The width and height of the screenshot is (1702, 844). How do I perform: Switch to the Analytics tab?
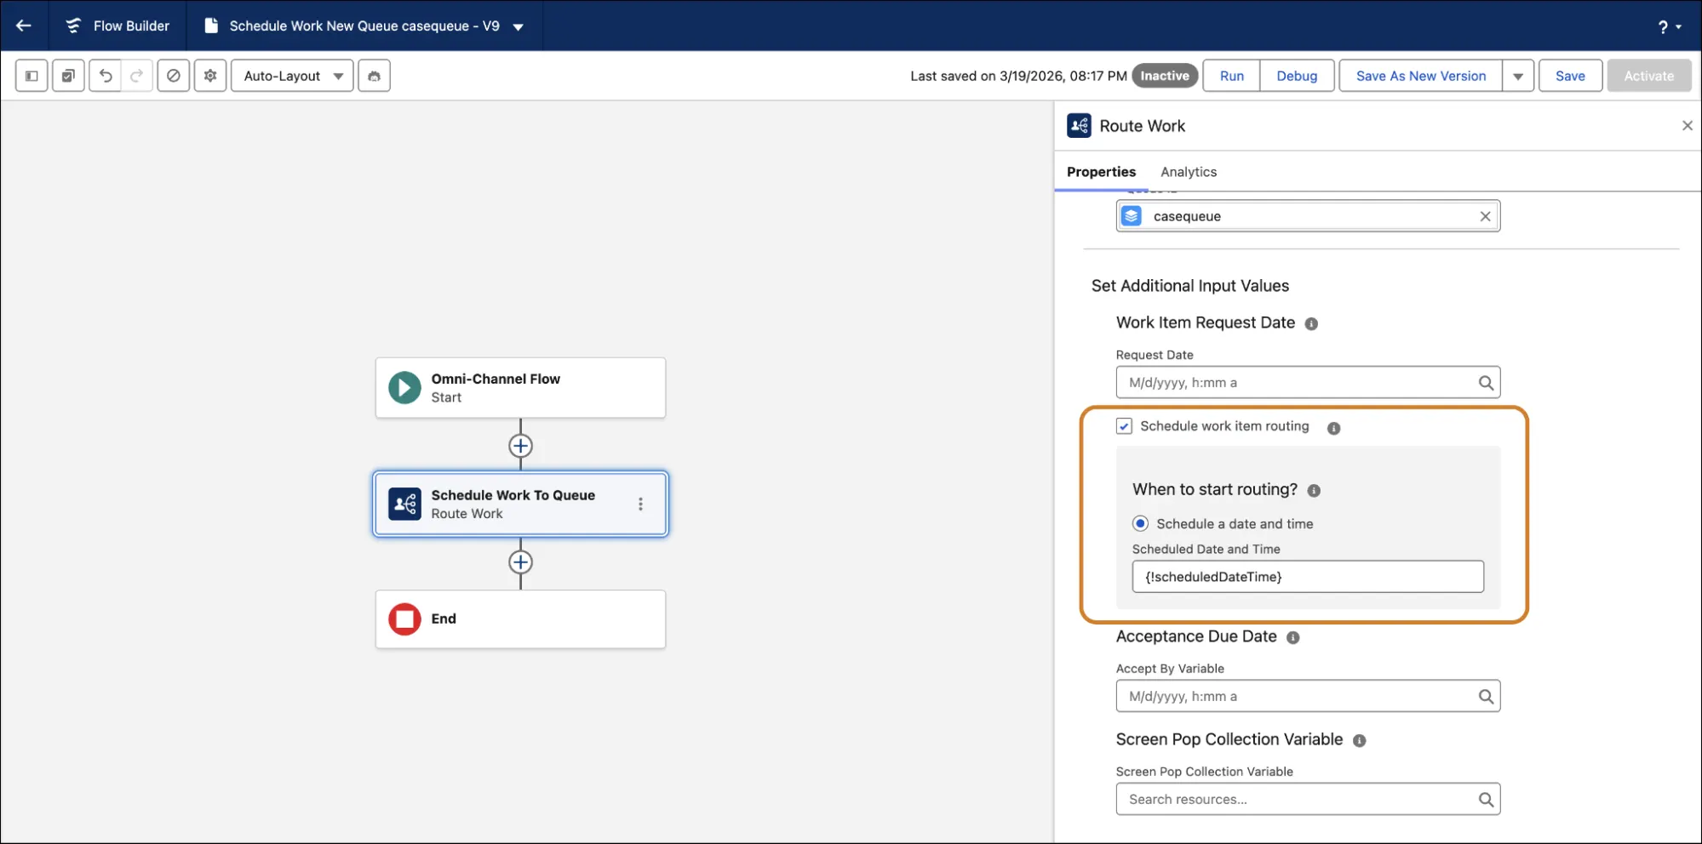pyautogui.click(x=1188, y=172)
